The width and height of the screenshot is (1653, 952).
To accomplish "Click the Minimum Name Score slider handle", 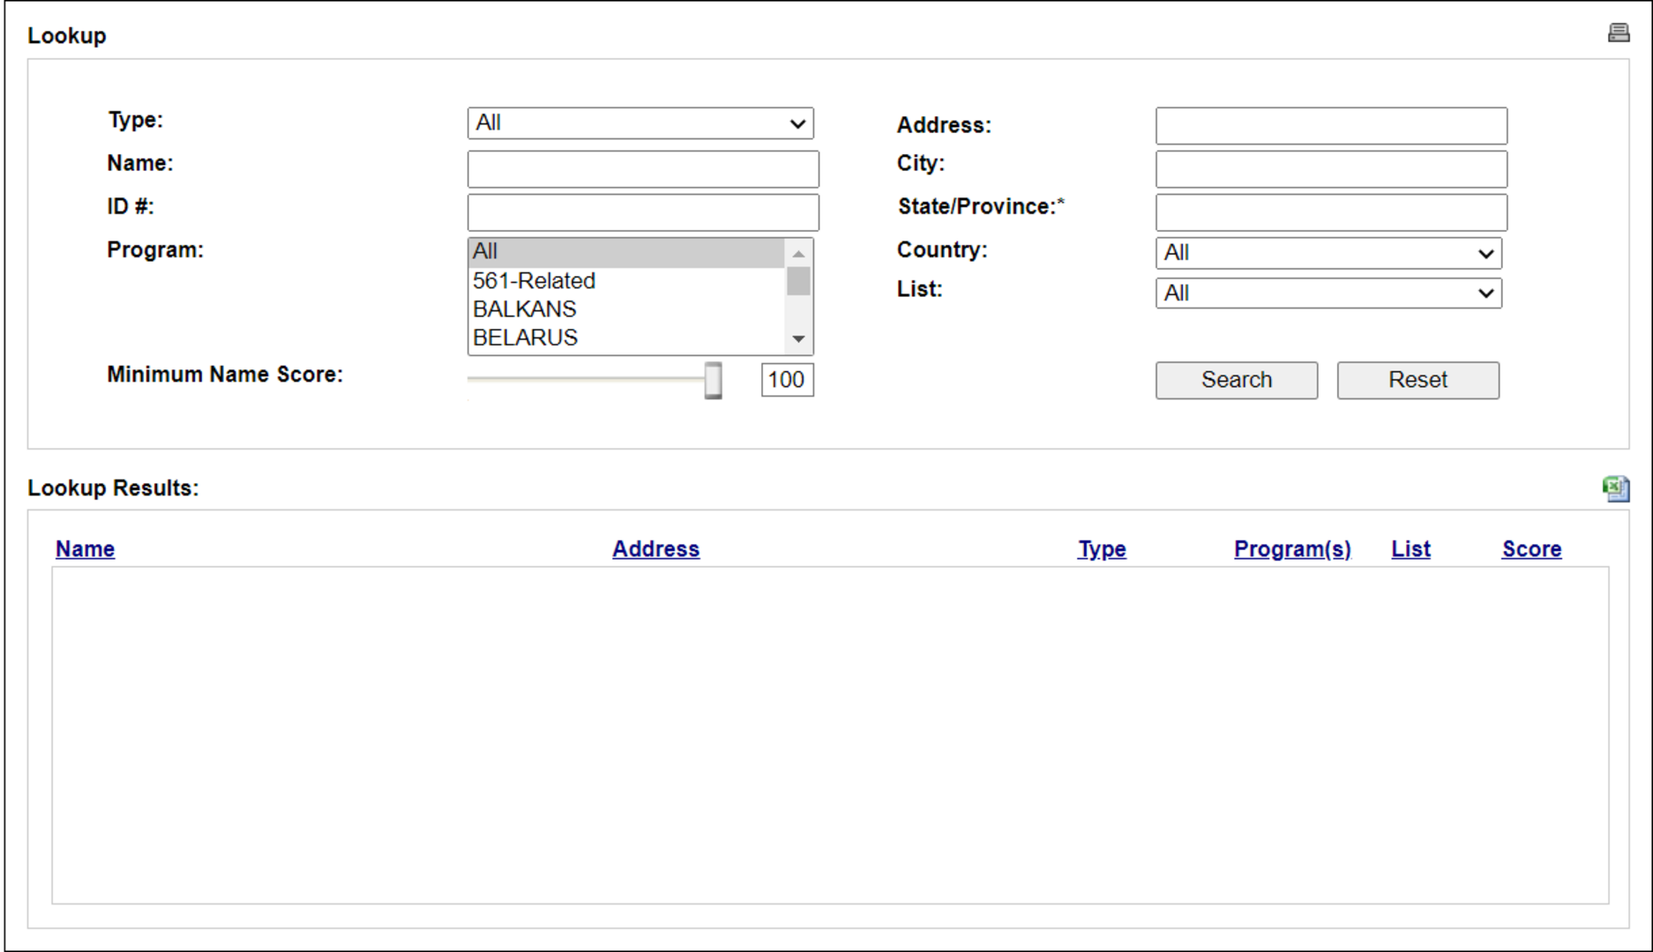I will (713, 380).
